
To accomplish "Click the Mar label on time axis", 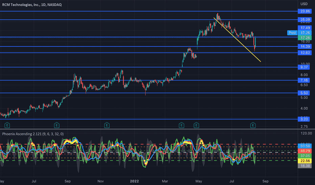I will pos(165,181).
